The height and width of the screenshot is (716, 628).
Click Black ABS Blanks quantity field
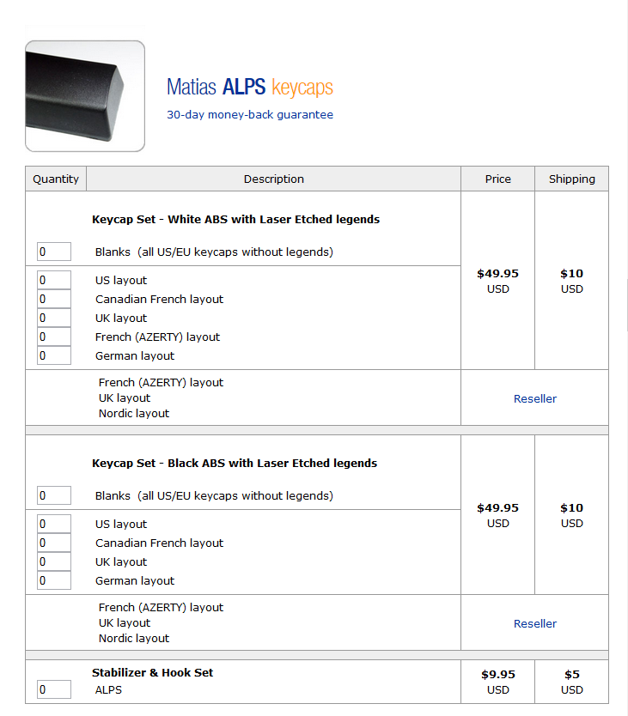[x=54, y=495]
